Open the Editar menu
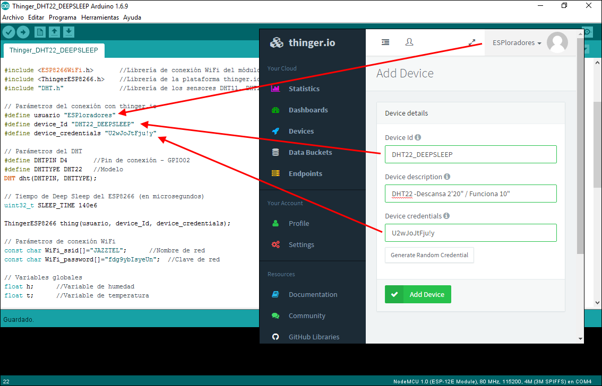The image size is (602, 386). pyautogui.click(x=36, y=17)
